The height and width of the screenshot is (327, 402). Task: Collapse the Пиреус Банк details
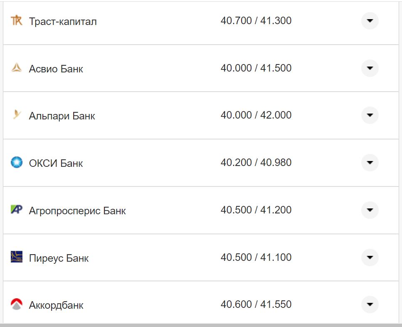click(x=370, y=258)
